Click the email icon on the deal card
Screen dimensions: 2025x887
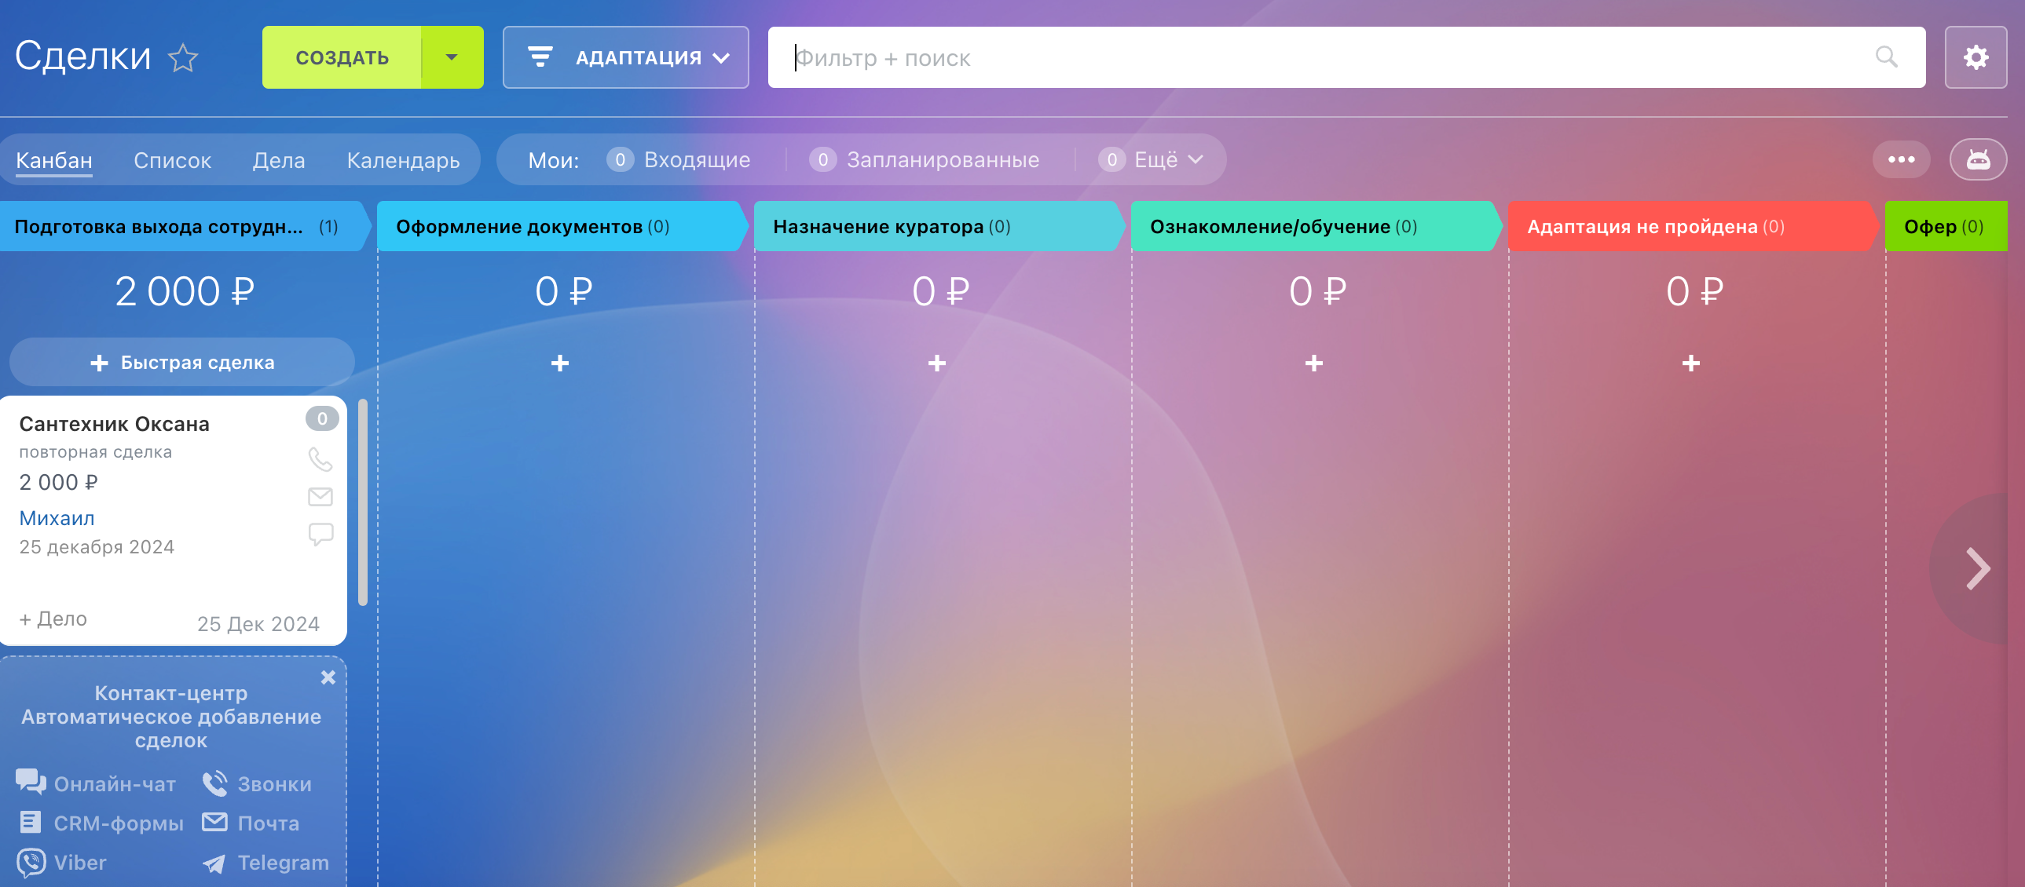click(320, 497)
